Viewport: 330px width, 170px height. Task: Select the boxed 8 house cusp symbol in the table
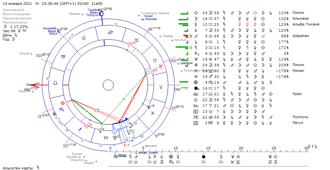(x=196, y=112)
